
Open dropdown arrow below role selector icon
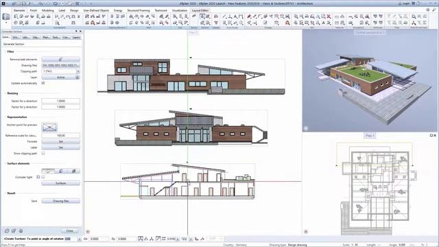[x=6, y=23]
